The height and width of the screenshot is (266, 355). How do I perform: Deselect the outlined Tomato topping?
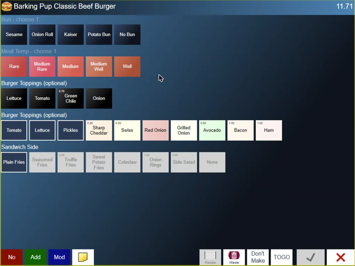pos(14,130)
